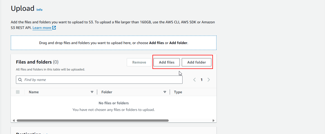The width and height of the screenshot is (325, 134).
Task: Sort by Folder using its sort arrow
Action: click(x=165, y=92)
